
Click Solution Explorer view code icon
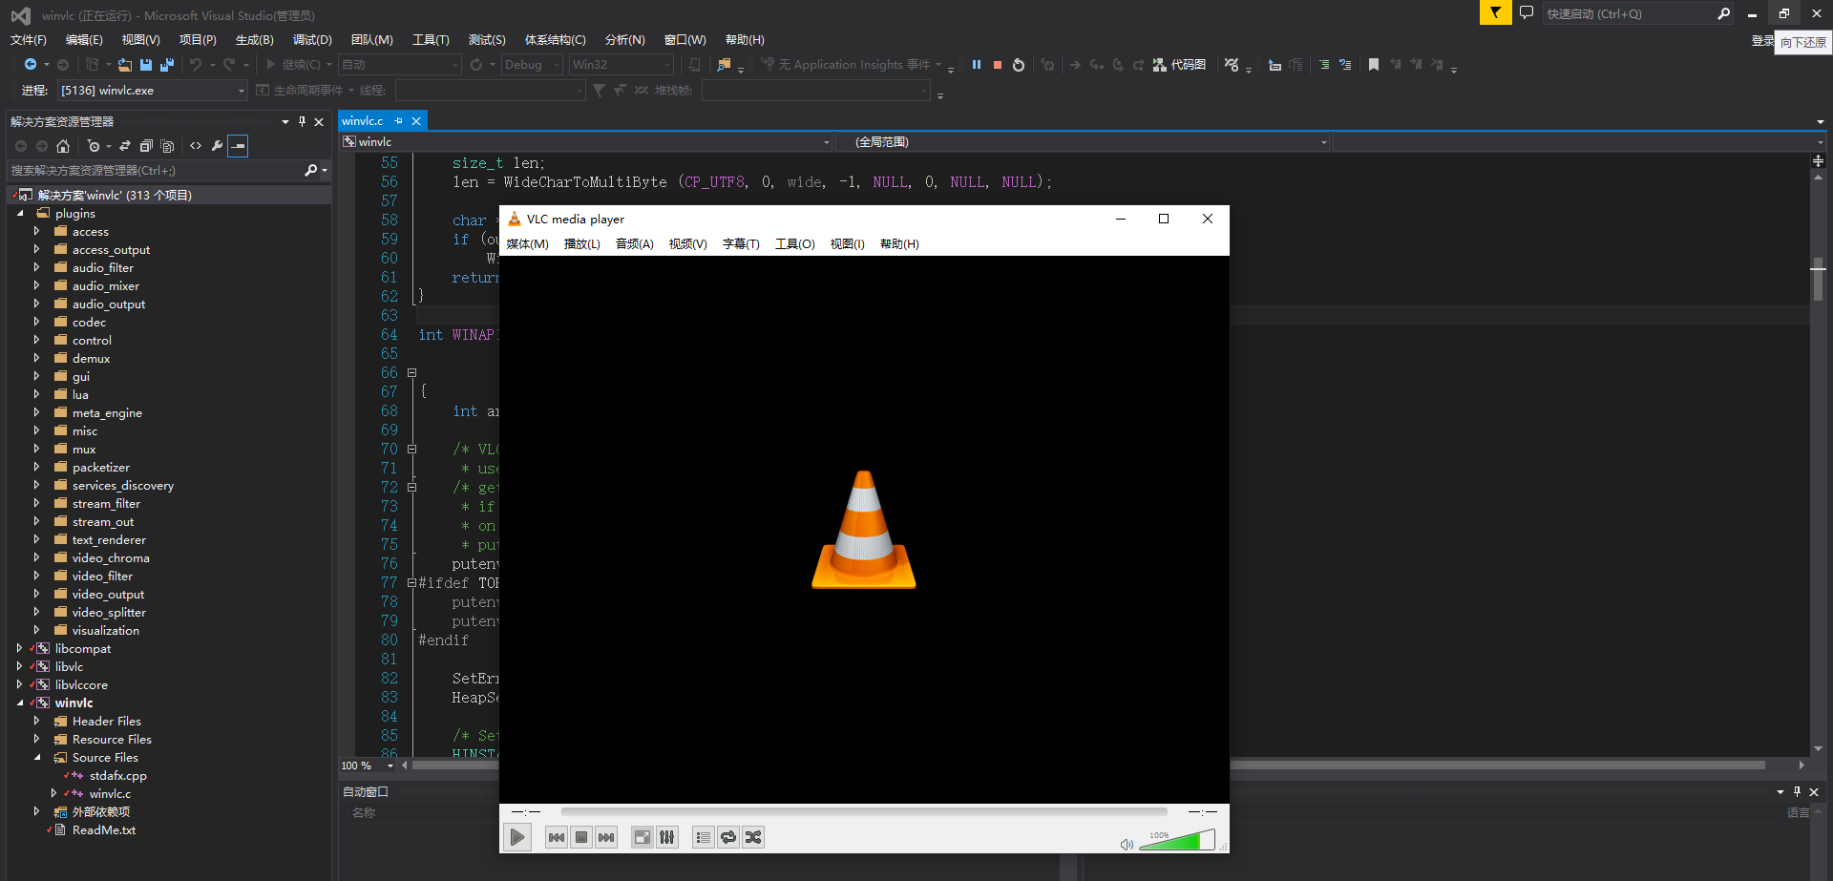(196, 146)
